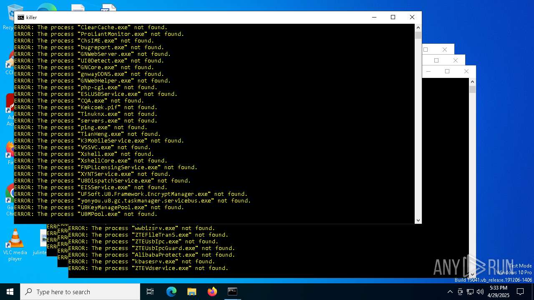Click the killer window scrollbar thumb

(x=418, y=35)
